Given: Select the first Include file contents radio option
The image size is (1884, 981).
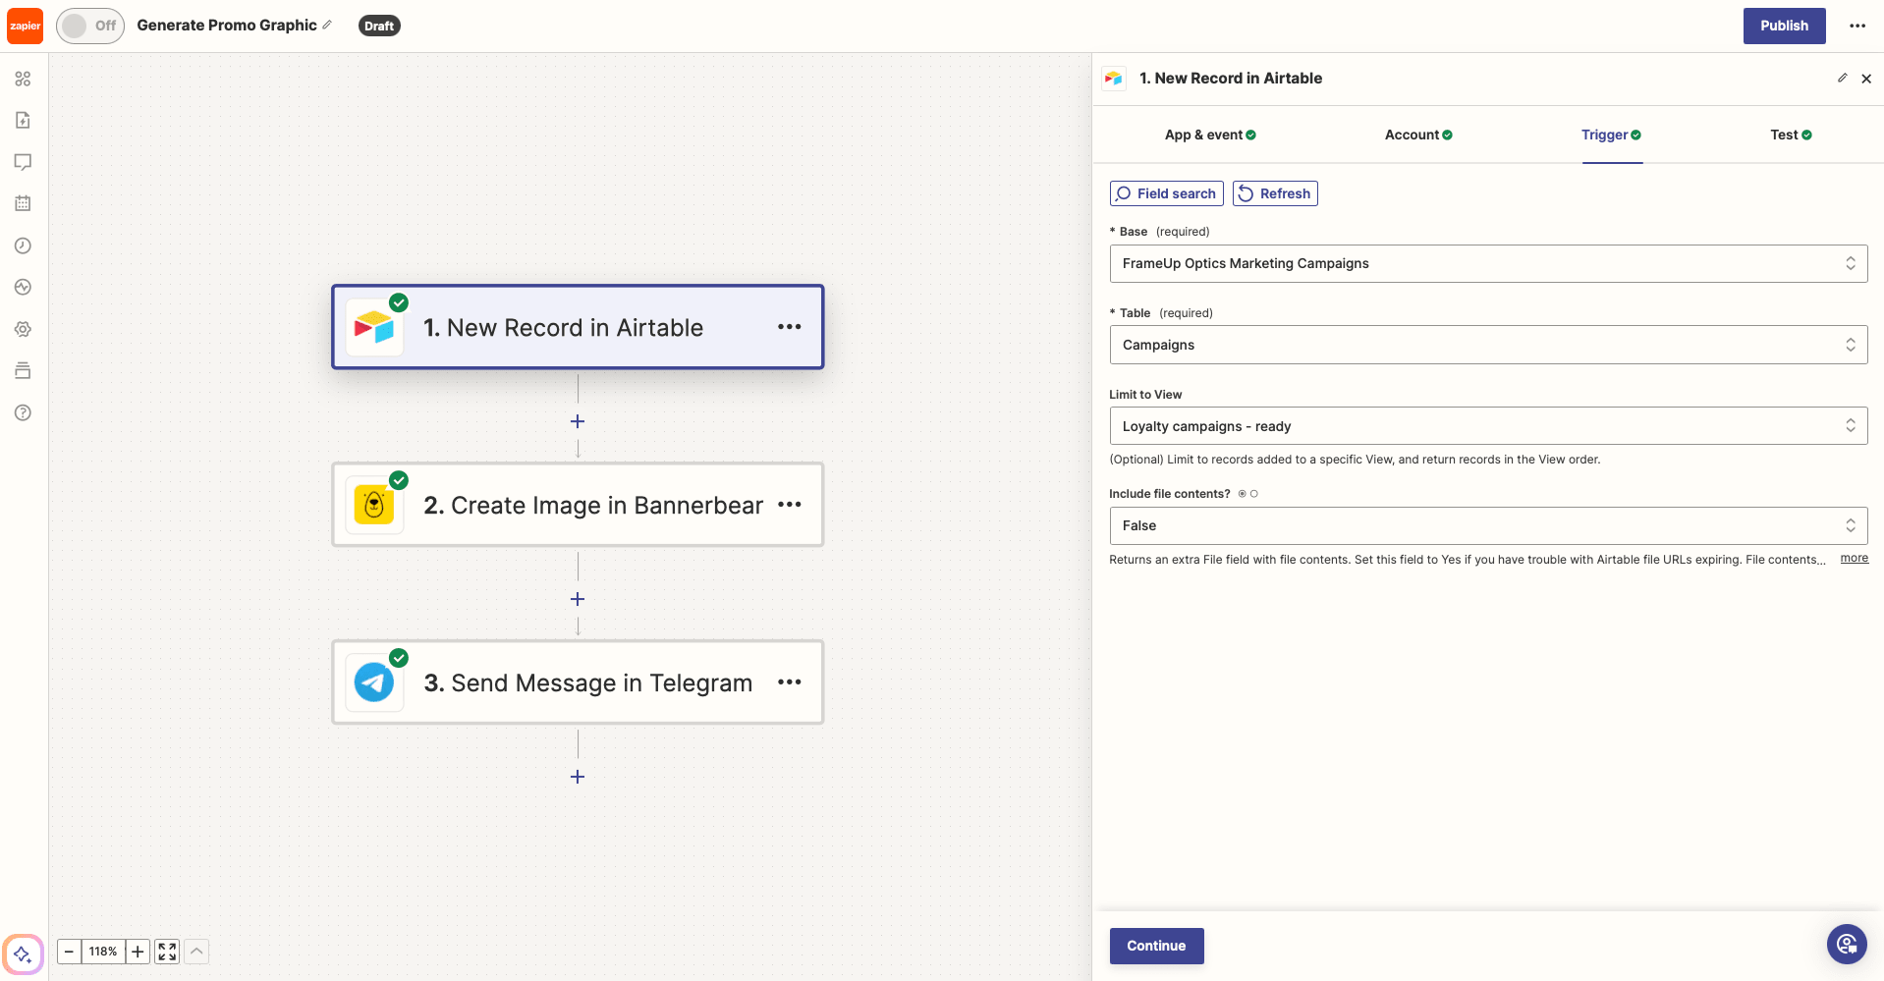Looking at the screenshot, I should tap(1242, 493).
